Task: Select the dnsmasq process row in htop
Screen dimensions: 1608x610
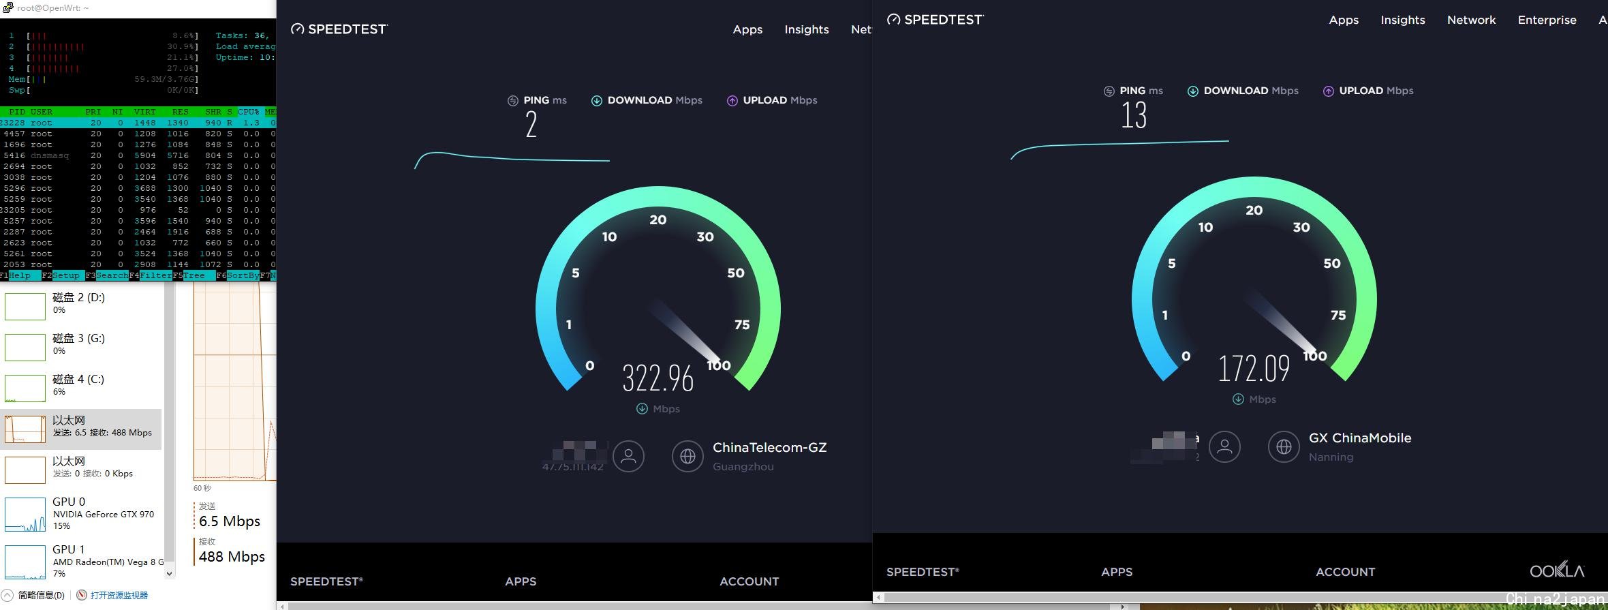Action: (138, 155)
